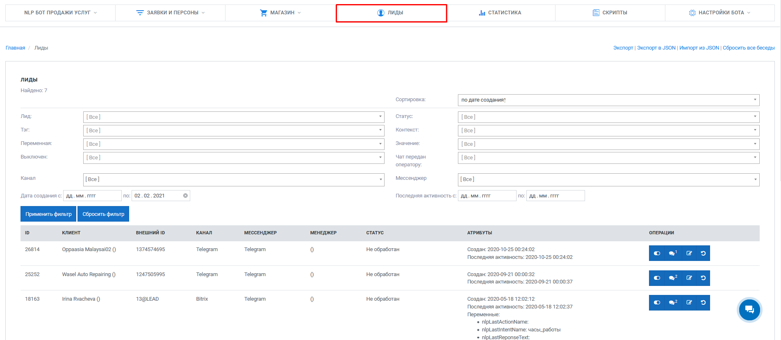Toggle switch icon for lead 18163
This screenshot has width=781, height=340.
point(657,302)
